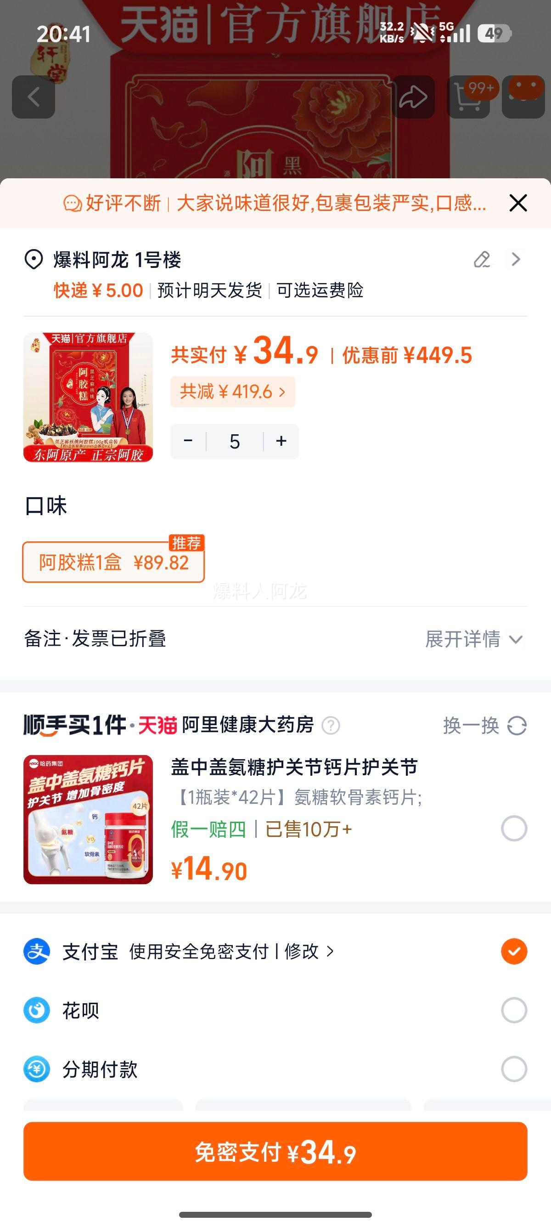Open the shopping cart icon
This screenshot has width=551, height=1227.
pyautogui.click(x=468, y=97)
